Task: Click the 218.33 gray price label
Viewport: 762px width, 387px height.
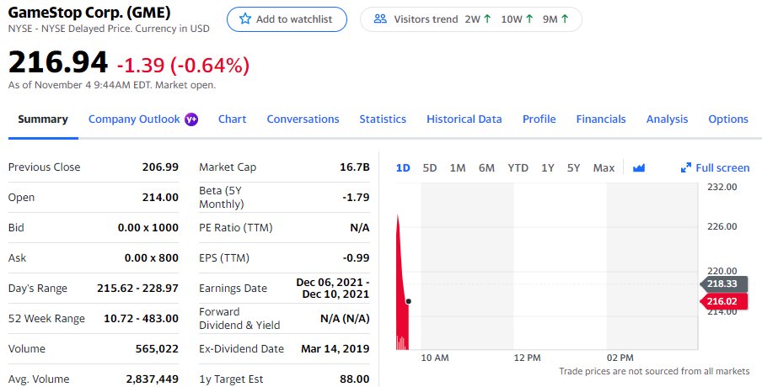Action: [x=723, y=284]
